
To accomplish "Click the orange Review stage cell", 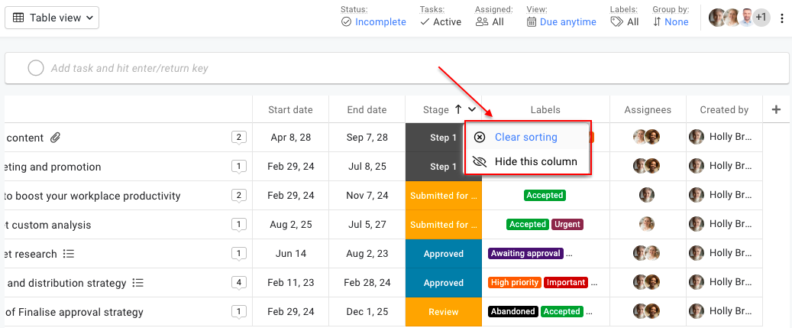I will (443, 312).
